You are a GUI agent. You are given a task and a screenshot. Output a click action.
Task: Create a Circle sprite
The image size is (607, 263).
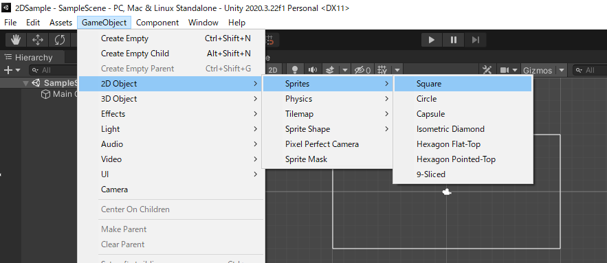tap(463, 99)
